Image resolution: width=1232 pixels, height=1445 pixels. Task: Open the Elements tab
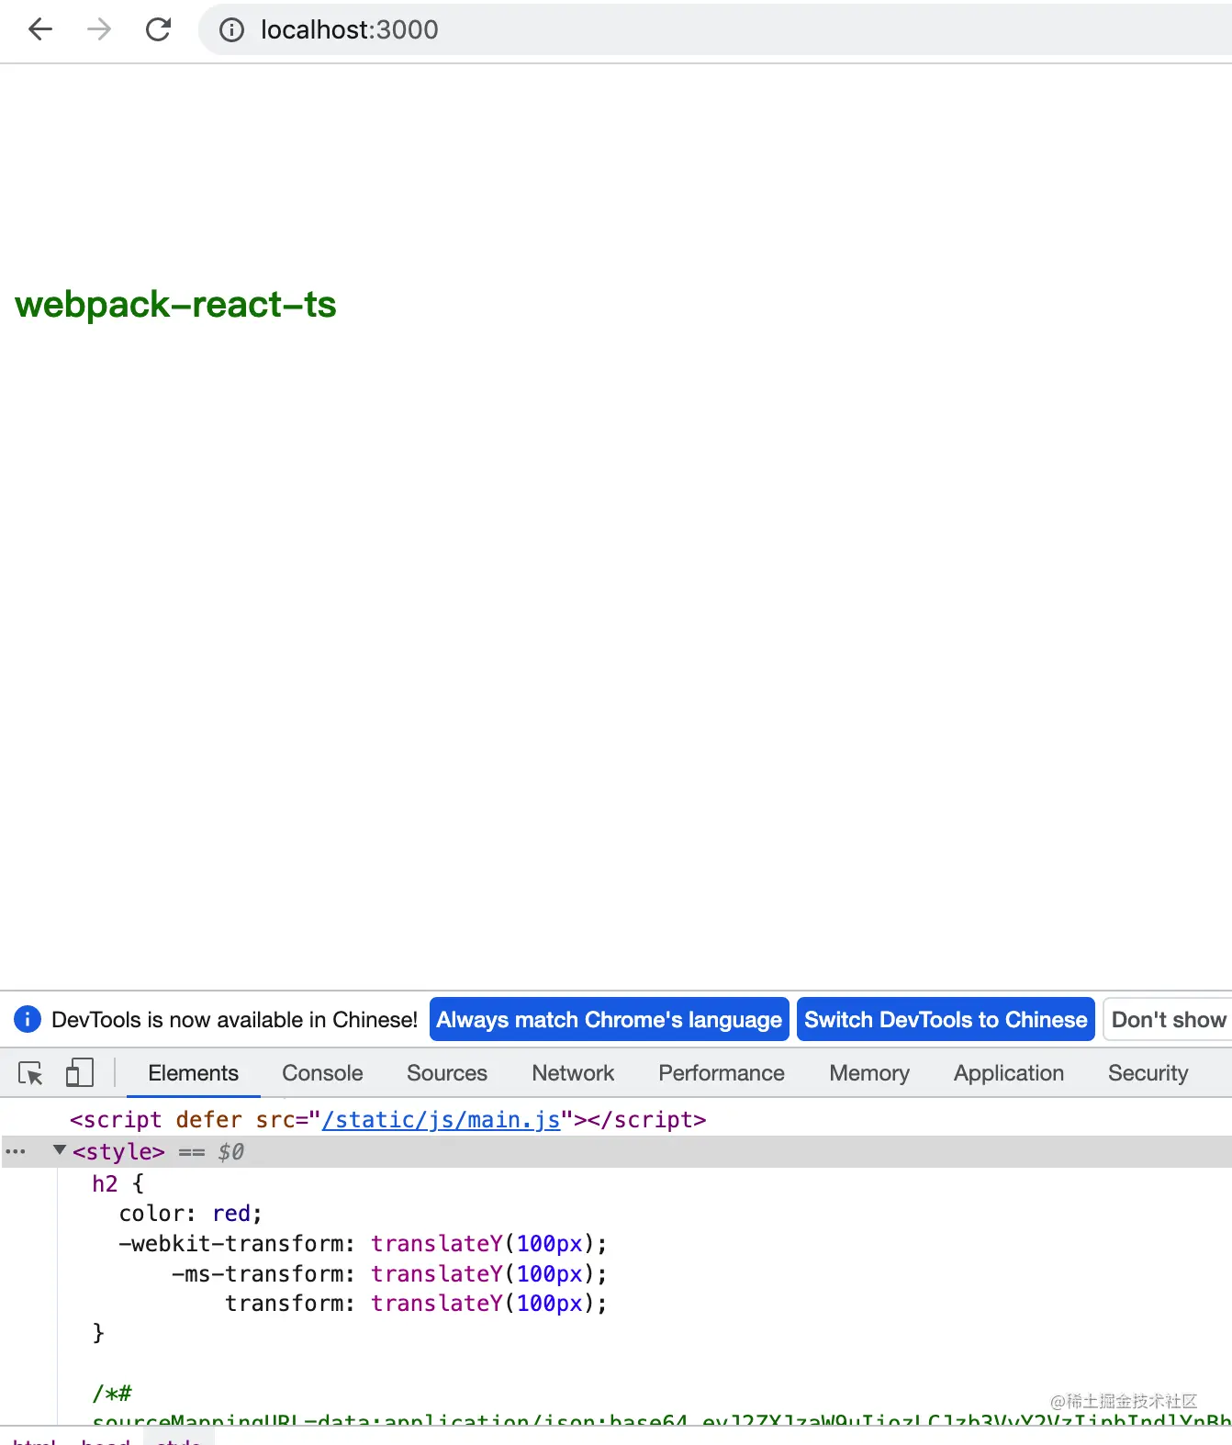193,1073
